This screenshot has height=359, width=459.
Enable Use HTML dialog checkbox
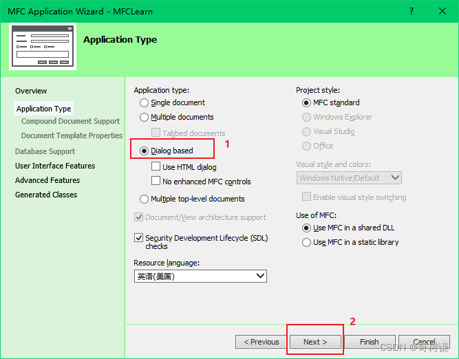[156, 166]
